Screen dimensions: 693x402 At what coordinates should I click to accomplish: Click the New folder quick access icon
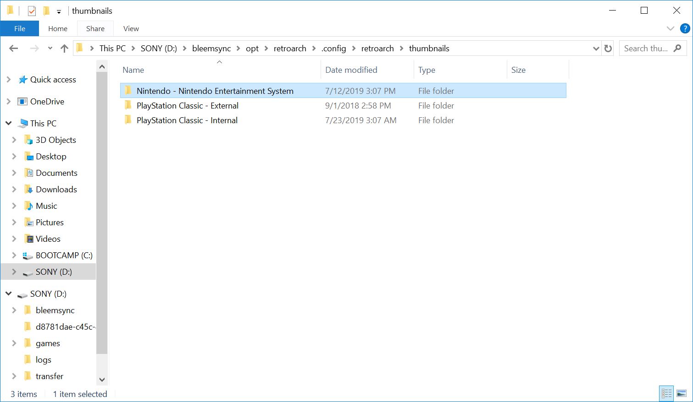pyautogui.click(x=46, y=11)
